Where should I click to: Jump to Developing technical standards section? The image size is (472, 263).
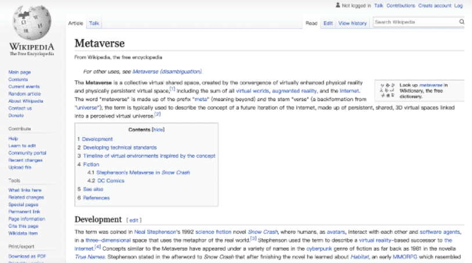tap(120, 147)
